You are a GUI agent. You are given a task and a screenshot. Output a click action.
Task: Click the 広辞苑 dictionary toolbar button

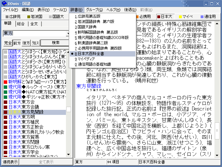pos(13,17)
